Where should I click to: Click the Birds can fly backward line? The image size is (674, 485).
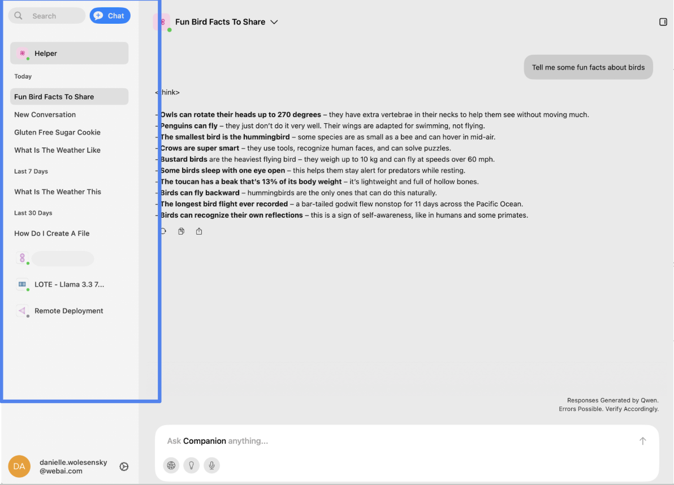coord(296,193)
